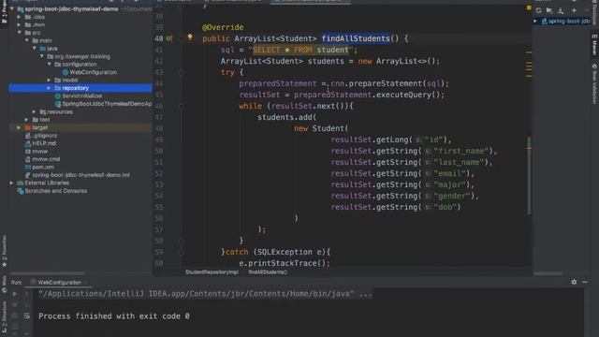
Task: Click the editor vertical scrollbar
Action: point(529,176)
